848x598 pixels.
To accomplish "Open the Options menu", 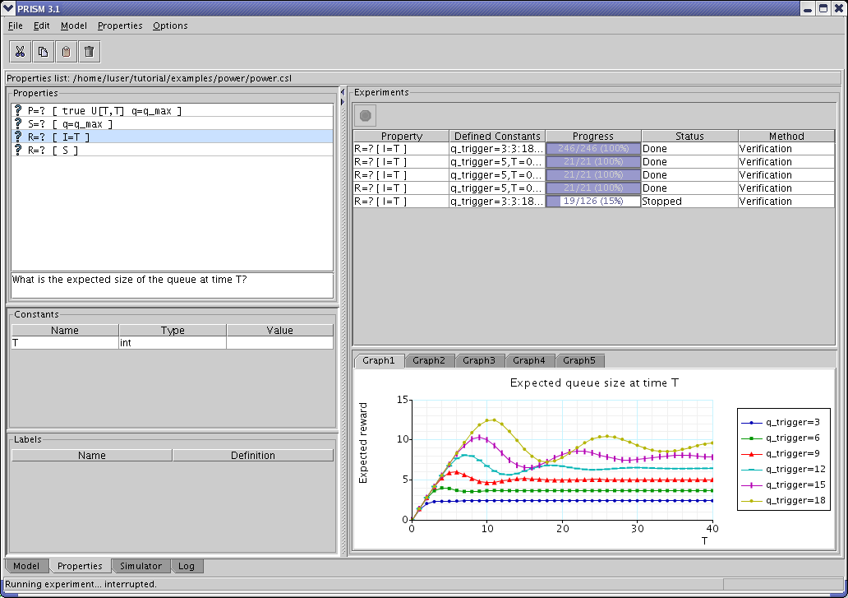I will coord(170,25).
